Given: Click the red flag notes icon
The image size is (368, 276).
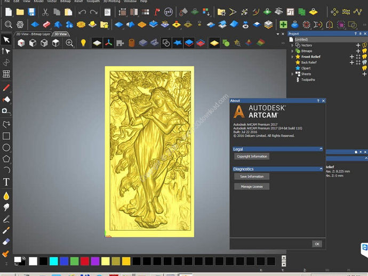Looking at the screenshot, I should coord(157,12).
